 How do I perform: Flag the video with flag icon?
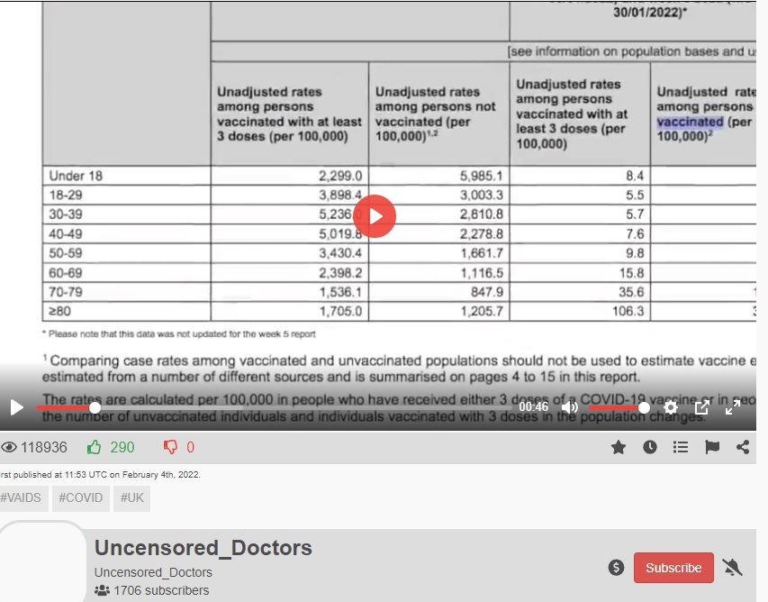[x=712, y=447]
